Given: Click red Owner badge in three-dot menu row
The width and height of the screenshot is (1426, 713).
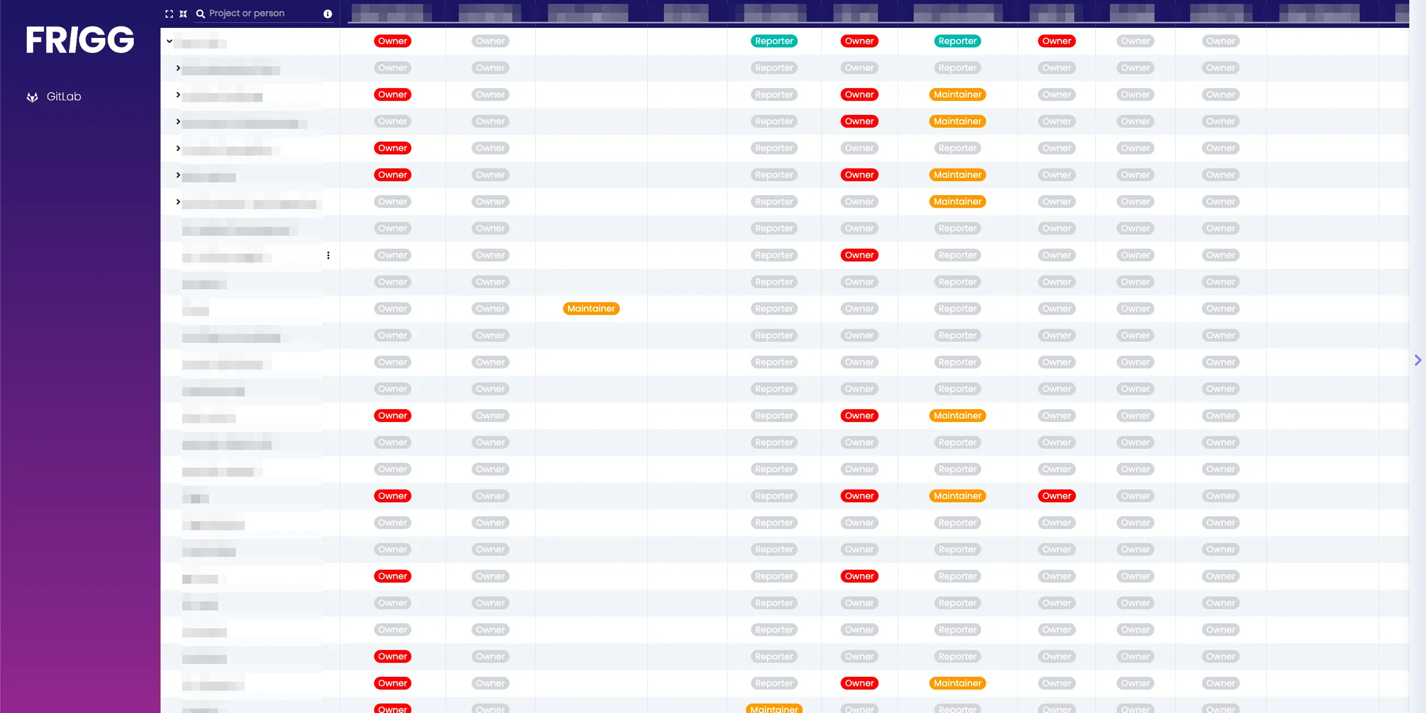Looking at the screenshot, I should (x=859, y=255).
